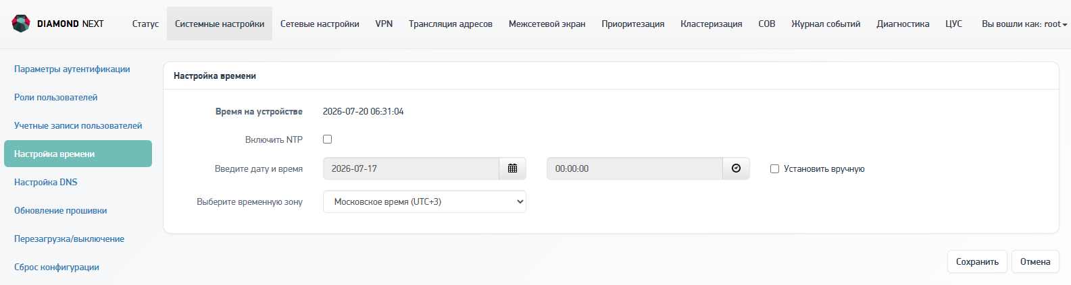Enable the Включить NTP checkbox

(x=327, y=139)
